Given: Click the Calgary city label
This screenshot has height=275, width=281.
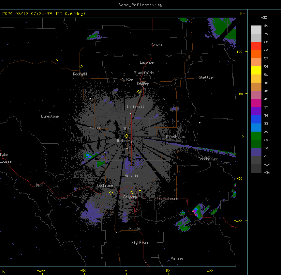Looking at the screenshot, I should pyautogui.click(x=130, y=197).
